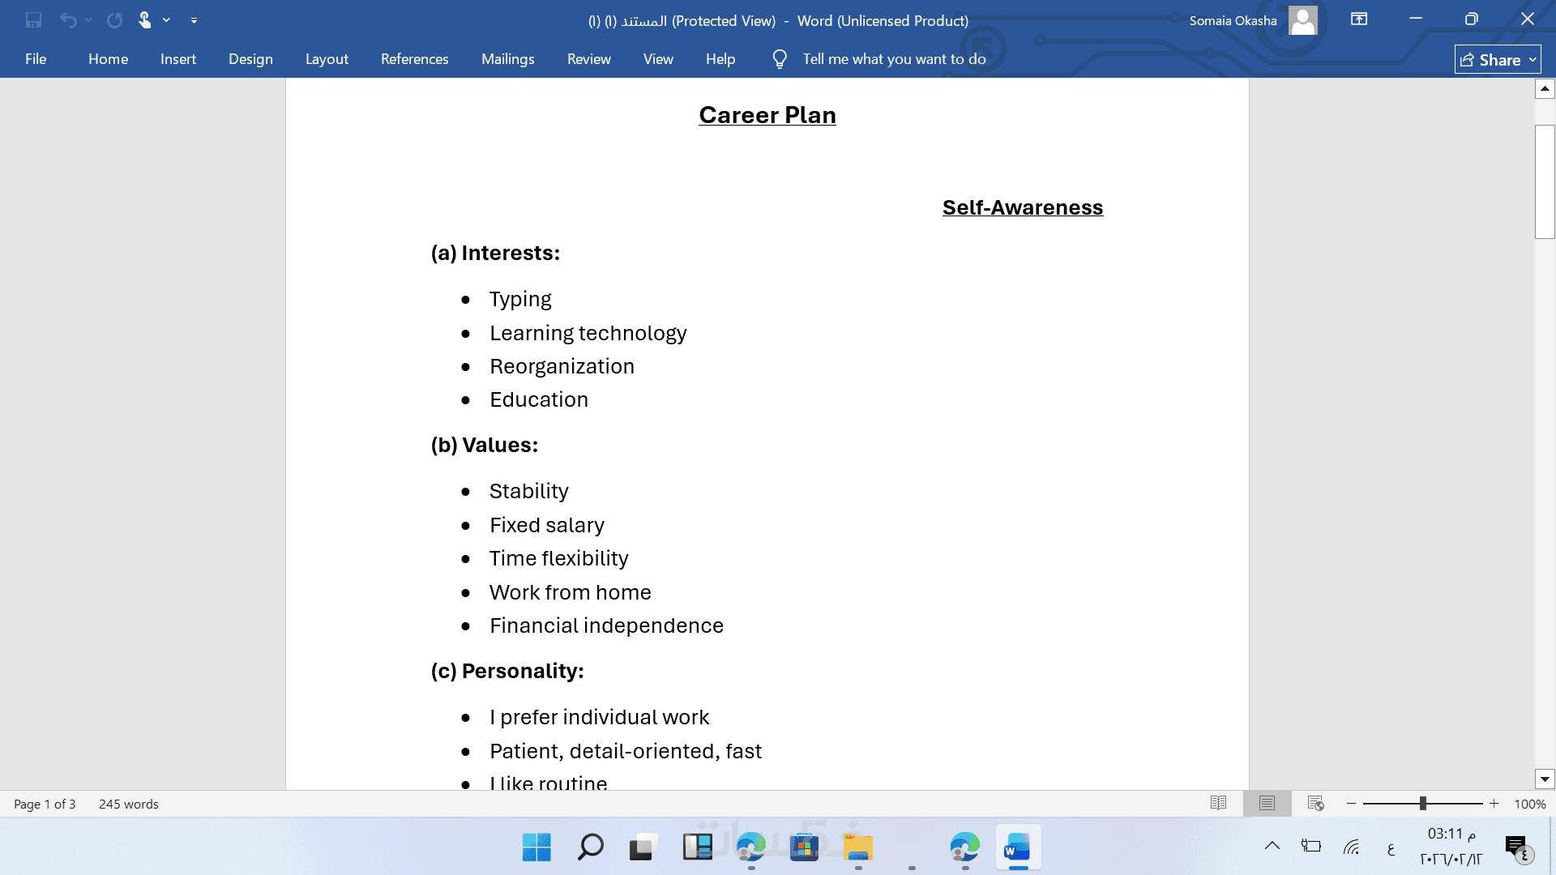Click the Ribbon Display Options icon
This screenshot has height=875, width=1556.
(1359, 19)
